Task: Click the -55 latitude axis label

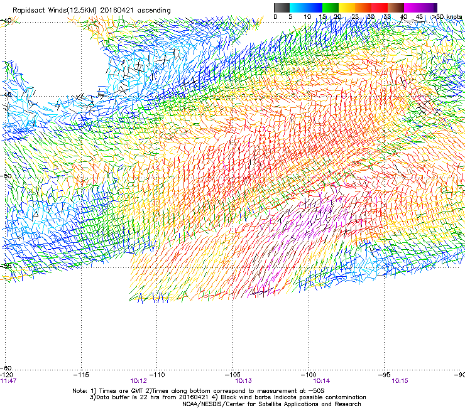Action: (x=6, y=266)
